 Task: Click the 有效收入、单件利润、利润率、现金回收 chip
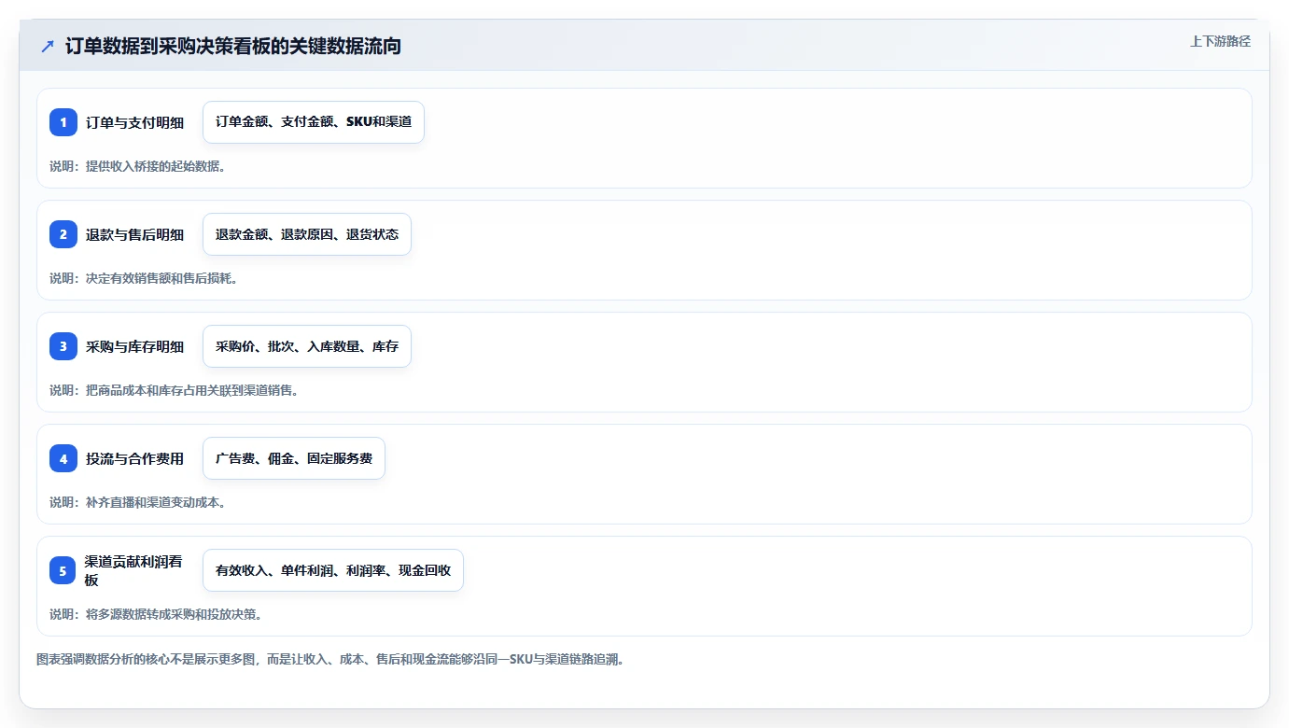(333, 570)
